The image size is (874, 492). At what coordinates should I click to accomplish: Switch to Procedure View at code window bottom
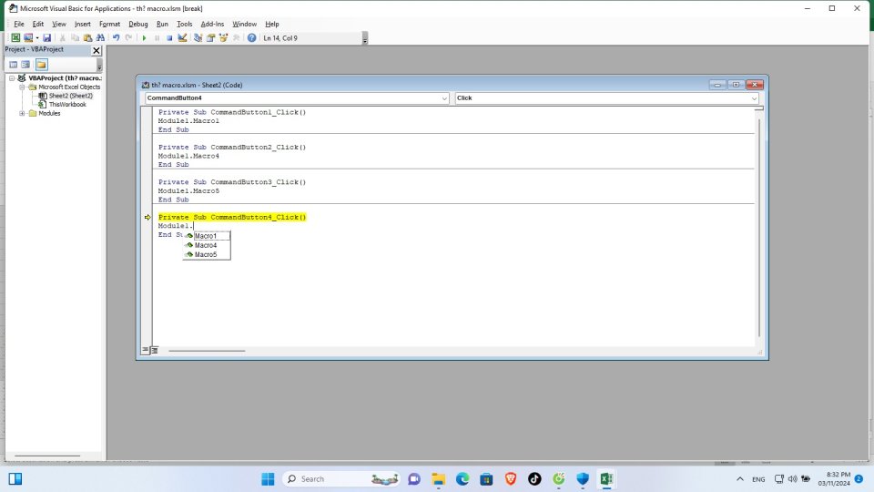coord(145,350)
